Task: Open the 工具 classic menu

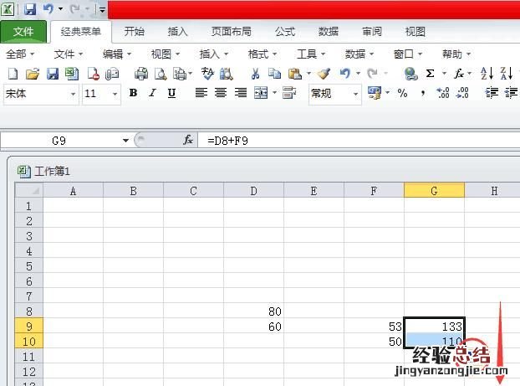Action: pos(311,54)
